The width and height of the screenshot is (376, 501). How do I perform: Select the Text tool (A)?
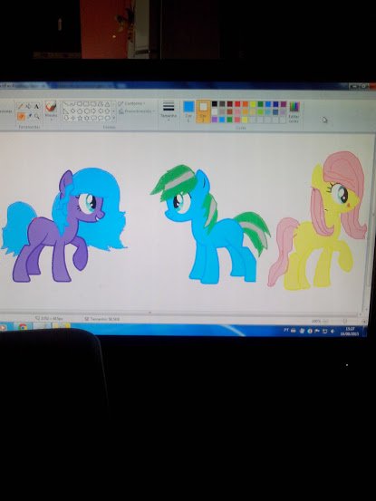pos(36,106)
